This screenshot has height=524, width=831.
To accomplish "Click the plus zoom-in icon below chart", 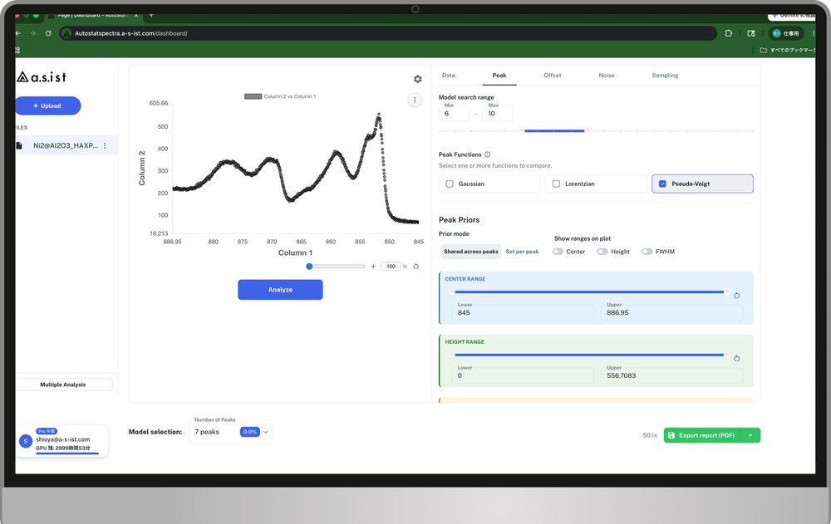I will [373, 267].
